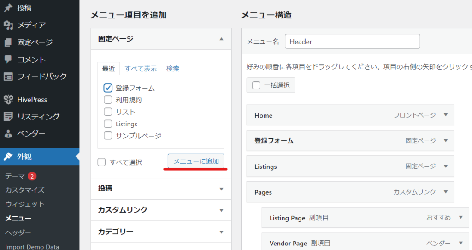Image resolution: width=472 pixels, height=250 pixels.
Task: Open フィードバック using its sidebar icon
Action: (8, 77)
